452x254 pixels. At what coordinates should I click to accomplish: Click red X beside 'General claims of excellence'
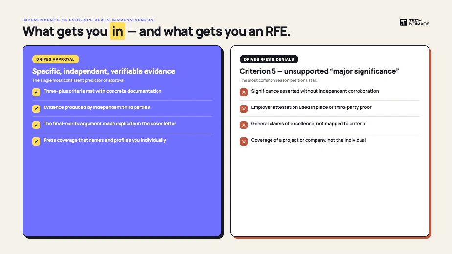point(244,125)
